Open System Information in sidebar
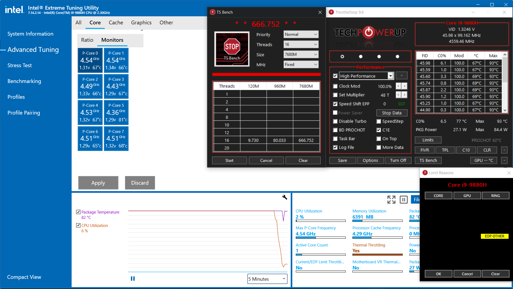Screen dimensions: 513x289 [30, 34]
